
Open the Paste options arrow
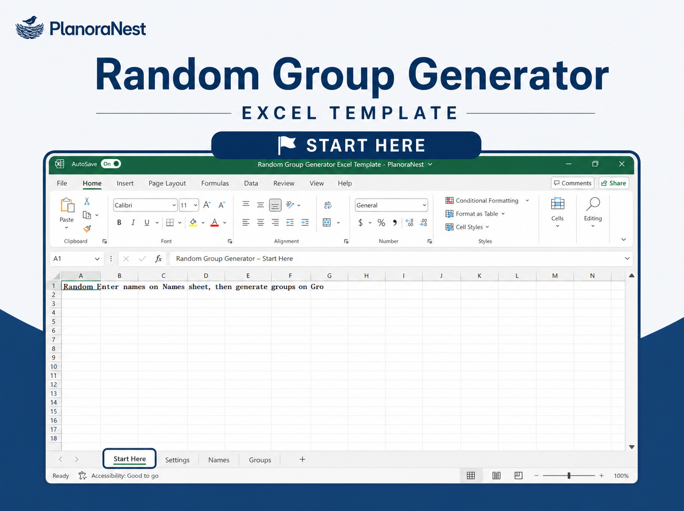(x=67, y=228)
